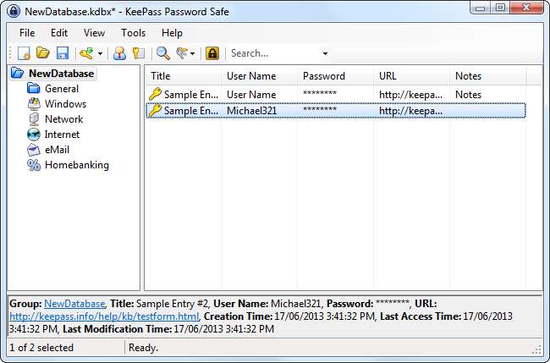
Task: Copy password with key-and-sheet icon
Action: point(139,53)
